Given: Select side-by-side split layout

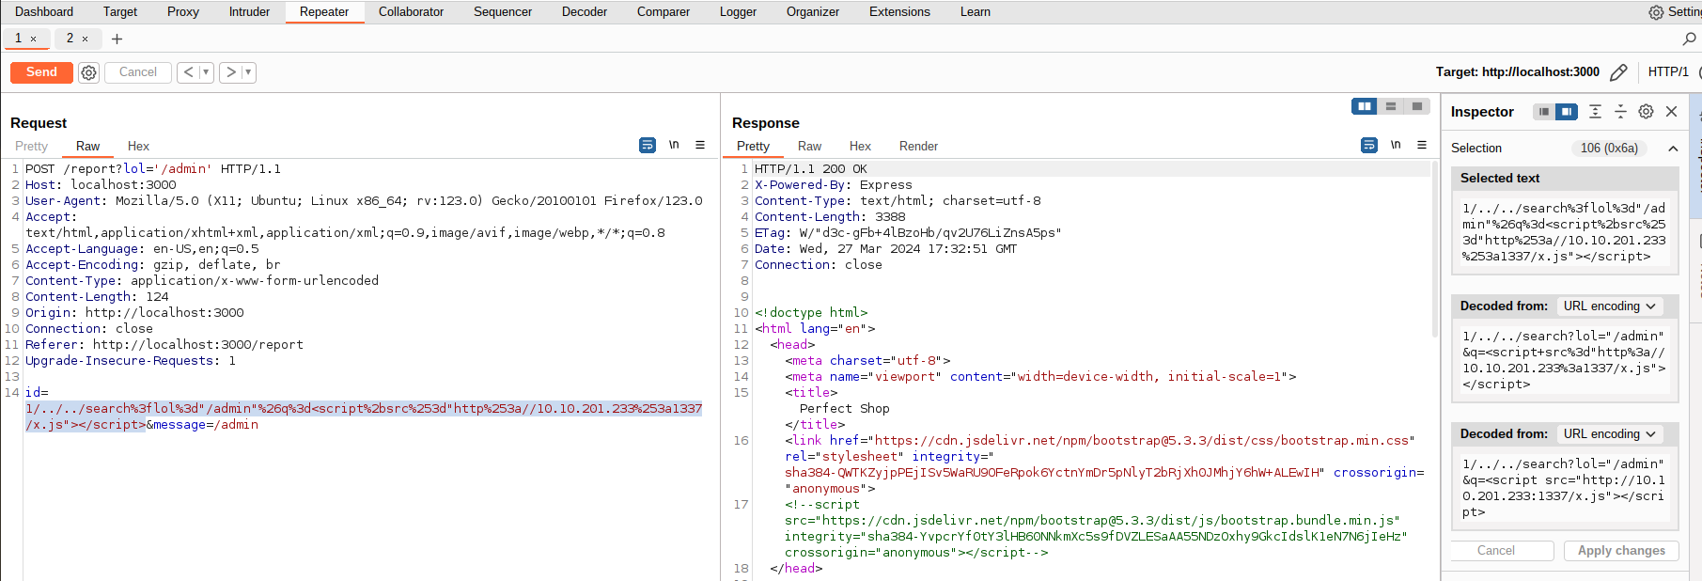Looking at the screenshot, I should coord(1365,106).
